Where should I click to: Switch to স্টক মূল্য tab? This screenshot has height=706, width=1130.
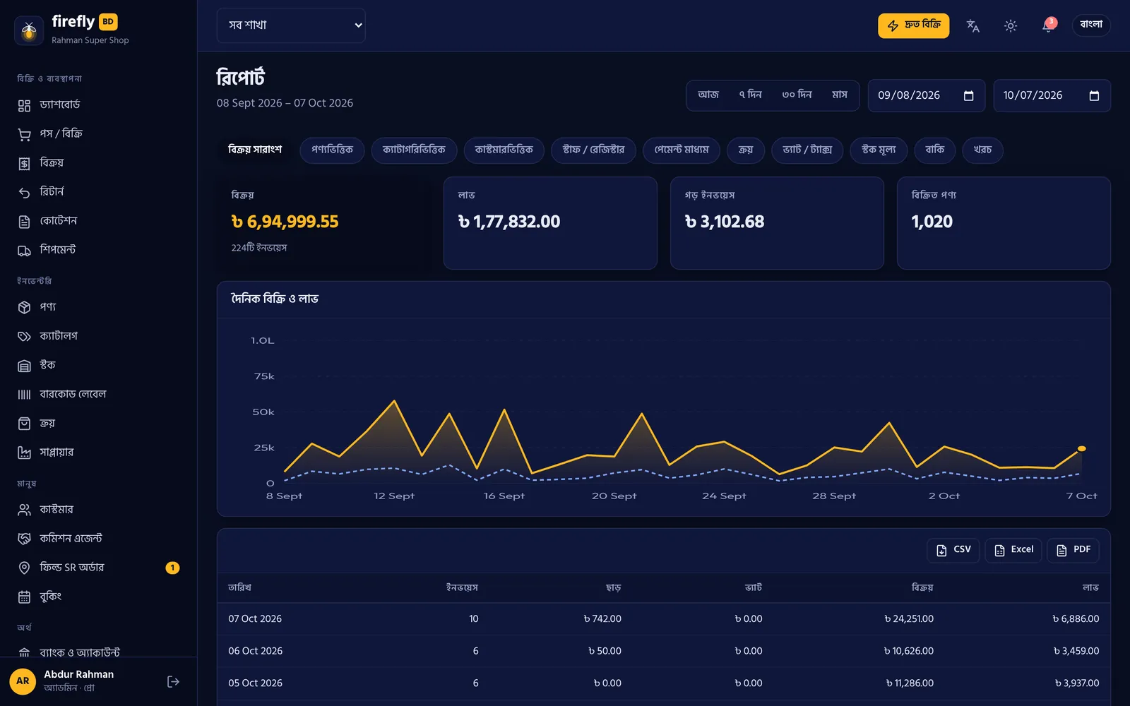pos(879,150)
